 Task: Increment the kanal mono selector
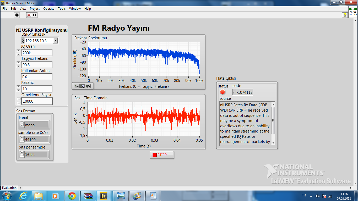pyautogui.click(x=22, y=123)
